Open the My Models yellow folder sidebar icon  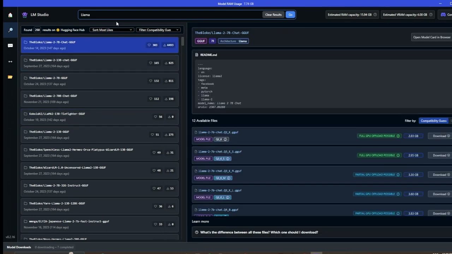(10, 77)
